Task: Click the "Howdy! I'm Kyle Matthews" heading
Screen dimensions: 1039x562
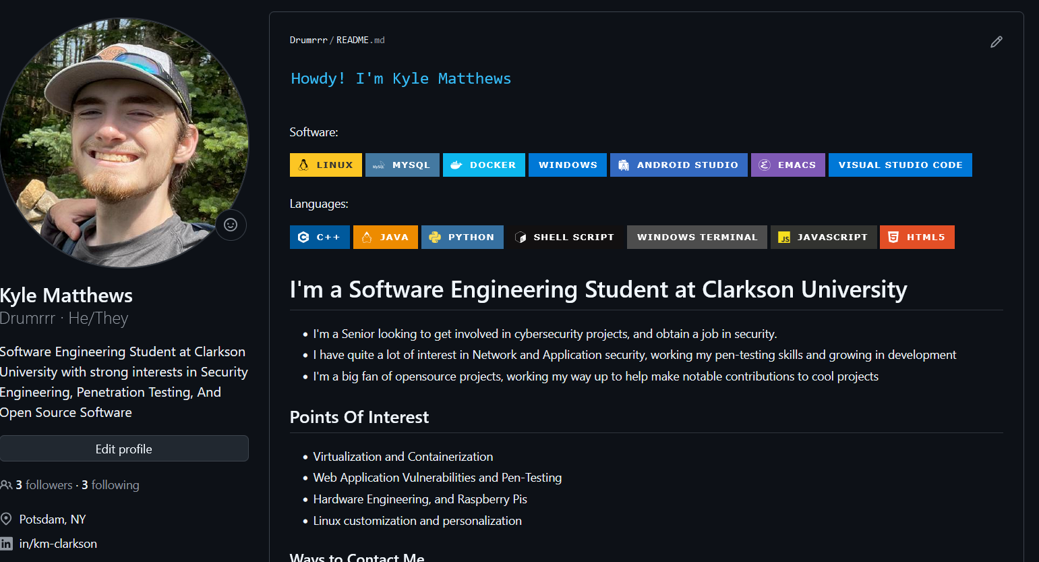Action: click(400, 79)
